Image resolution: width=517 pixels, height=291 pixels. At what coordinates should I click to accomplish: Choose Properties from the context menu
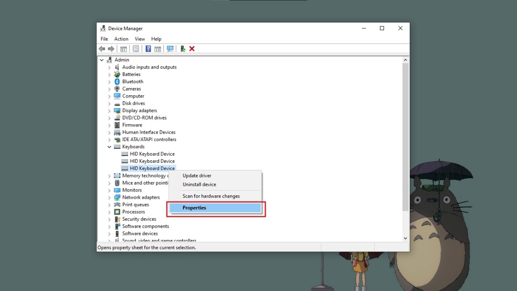[215, 208]
